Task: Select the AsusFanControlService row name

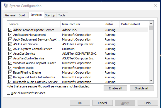Action: [x=29, y=58]
